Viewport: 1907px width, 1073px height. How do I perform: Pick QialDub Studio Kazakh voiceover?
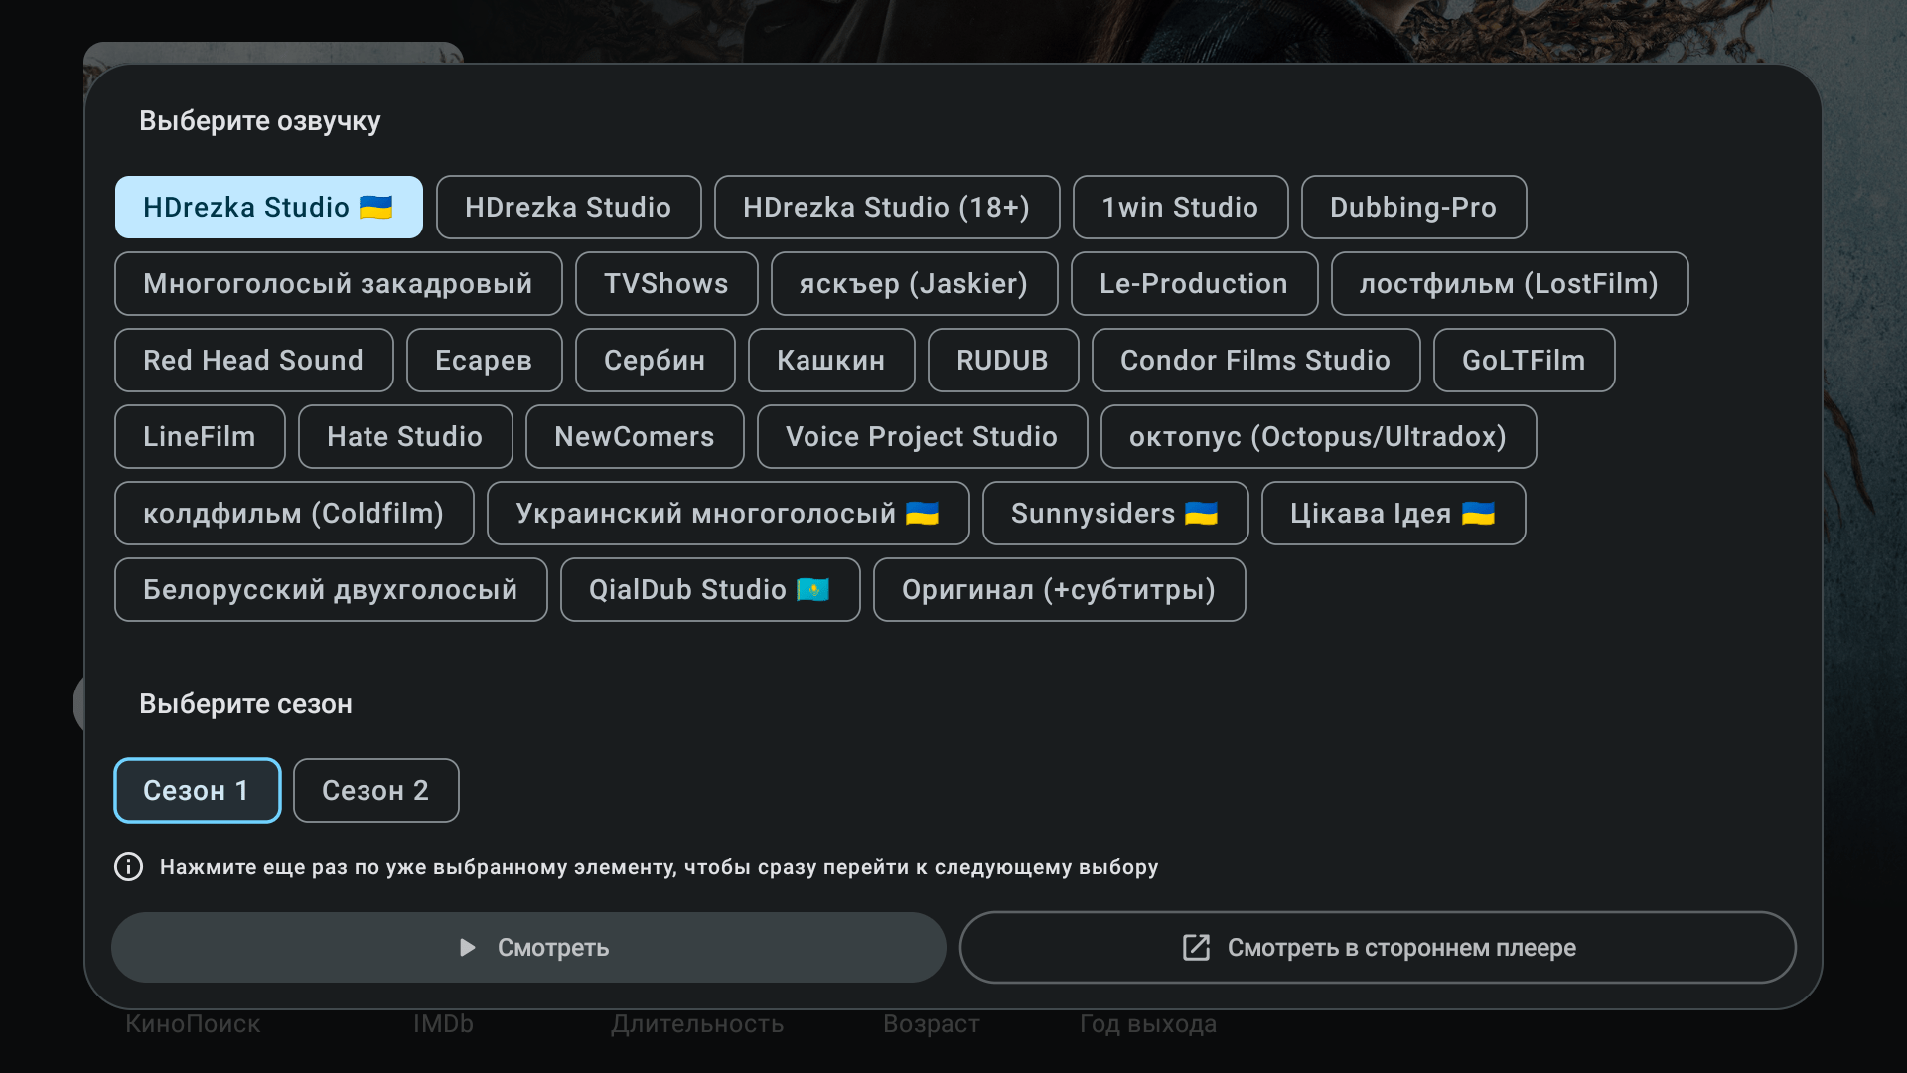711,589
